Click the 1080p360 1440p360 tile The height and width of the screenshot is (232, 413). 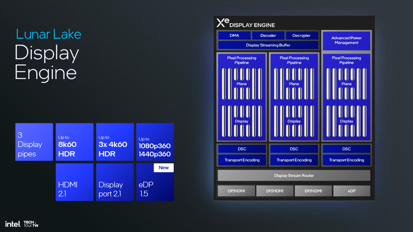[x=155, y=142]
